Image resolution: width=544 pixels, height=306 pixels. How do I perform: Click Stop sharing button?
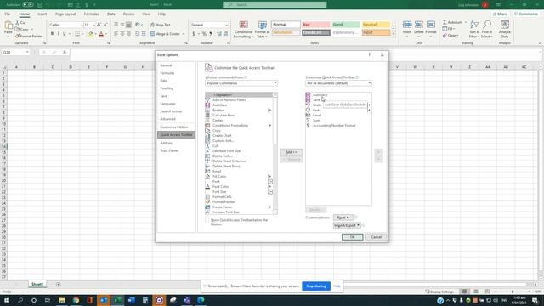pyautogui.click(x=316, y=286)
